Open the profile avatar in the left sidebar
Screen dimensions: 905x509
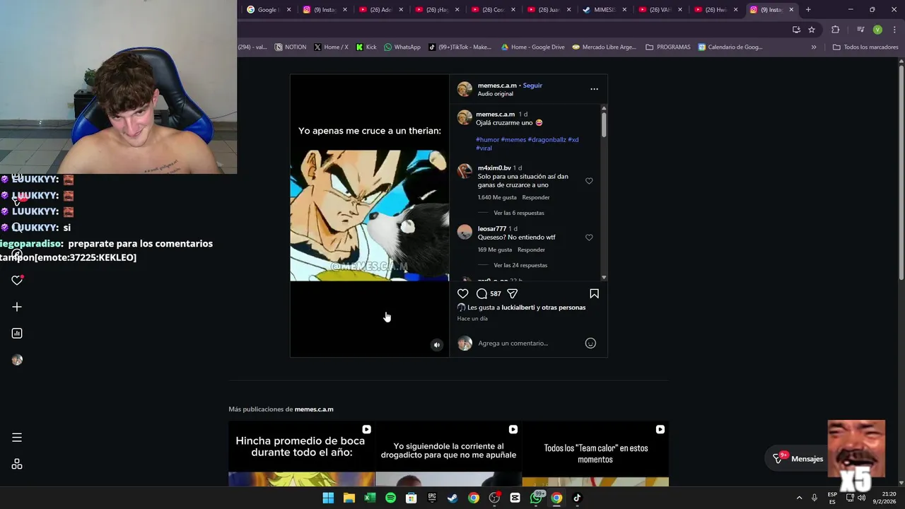pyautogui.click(x=17, y=360)
